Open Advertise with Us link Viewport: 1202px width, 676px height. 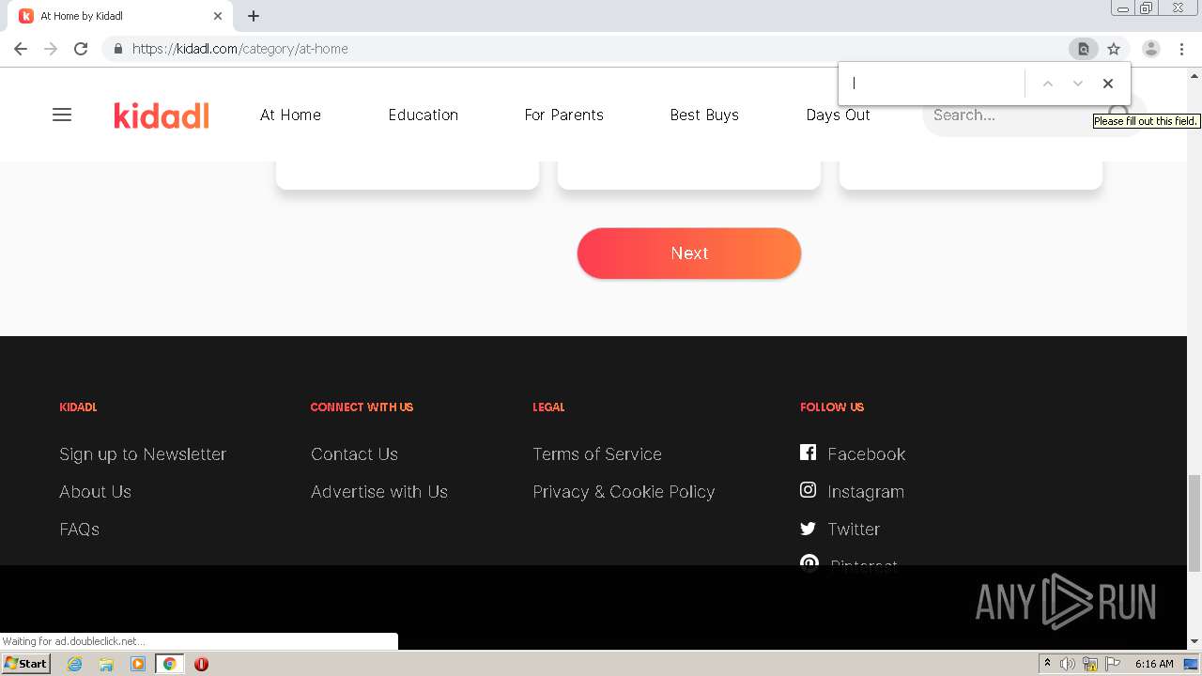click(379, 492)
